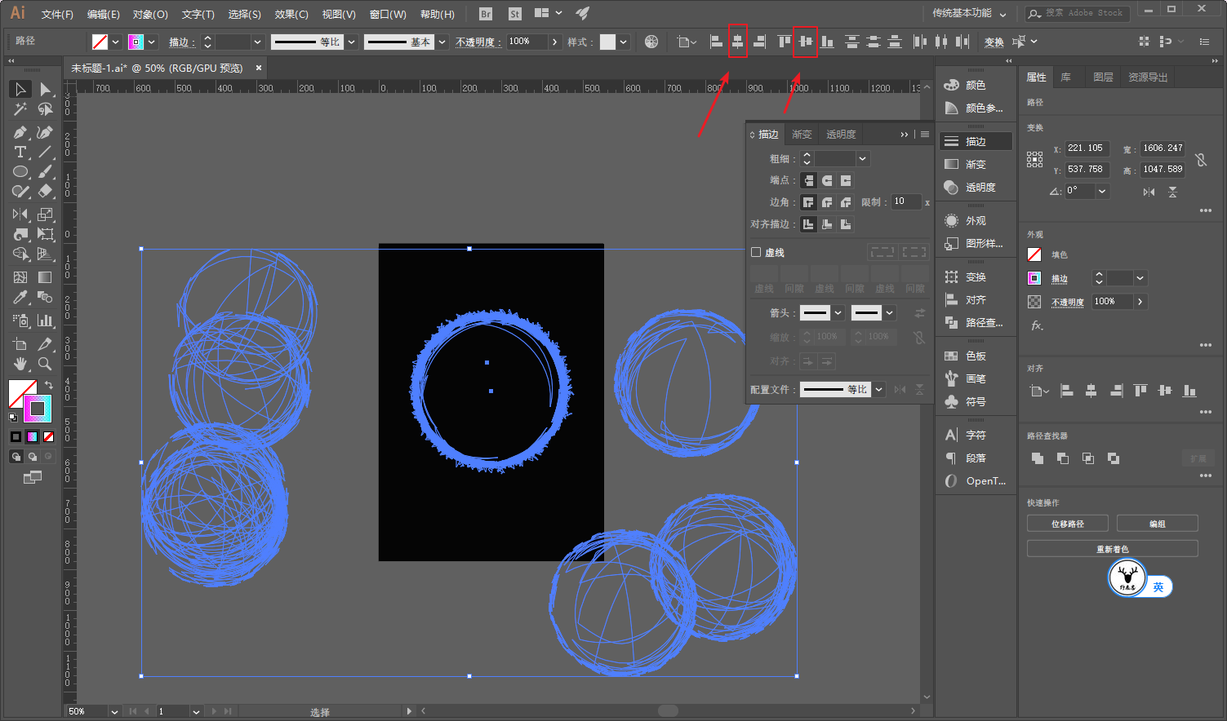Select the Line Segment tool
This screenshot has height=721, width=1227.
coord(45,153)
